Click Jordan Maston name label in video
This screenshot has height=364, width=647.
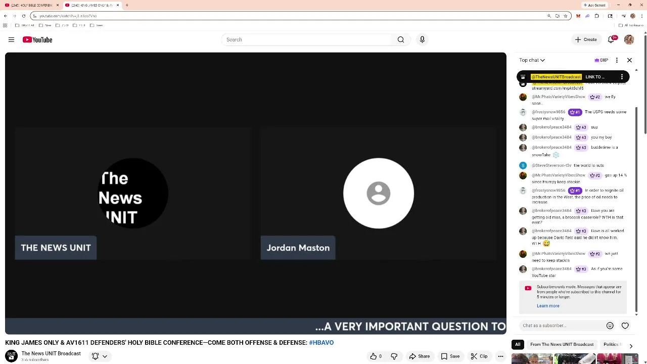tap(298, 248)
